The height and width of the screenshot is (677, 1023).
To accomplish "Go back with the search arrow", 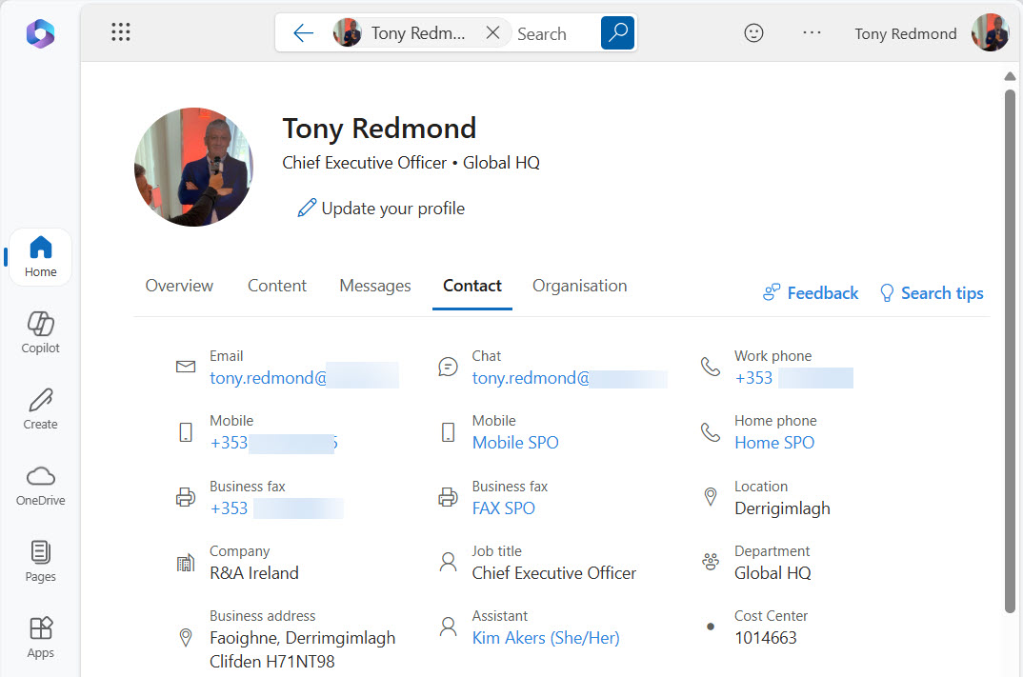I will coord(303,33).
